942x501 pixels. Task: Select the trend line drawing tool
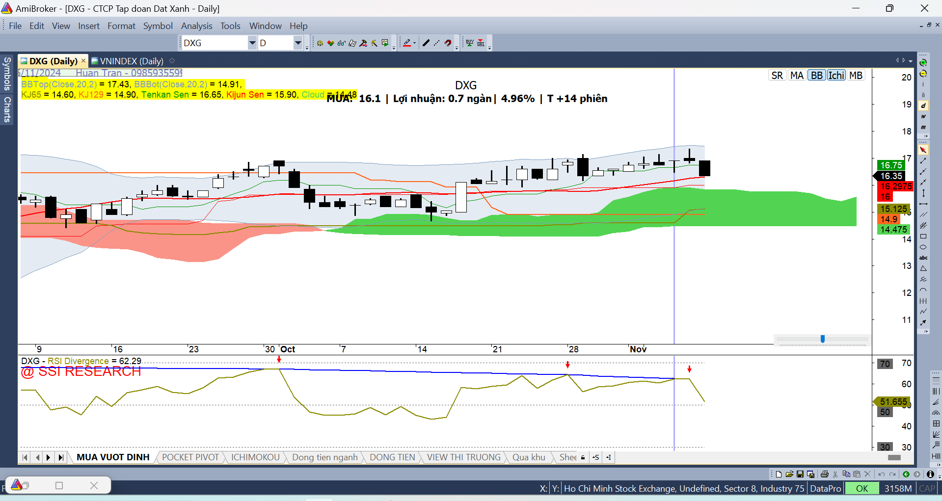click(x=923, y=160)
